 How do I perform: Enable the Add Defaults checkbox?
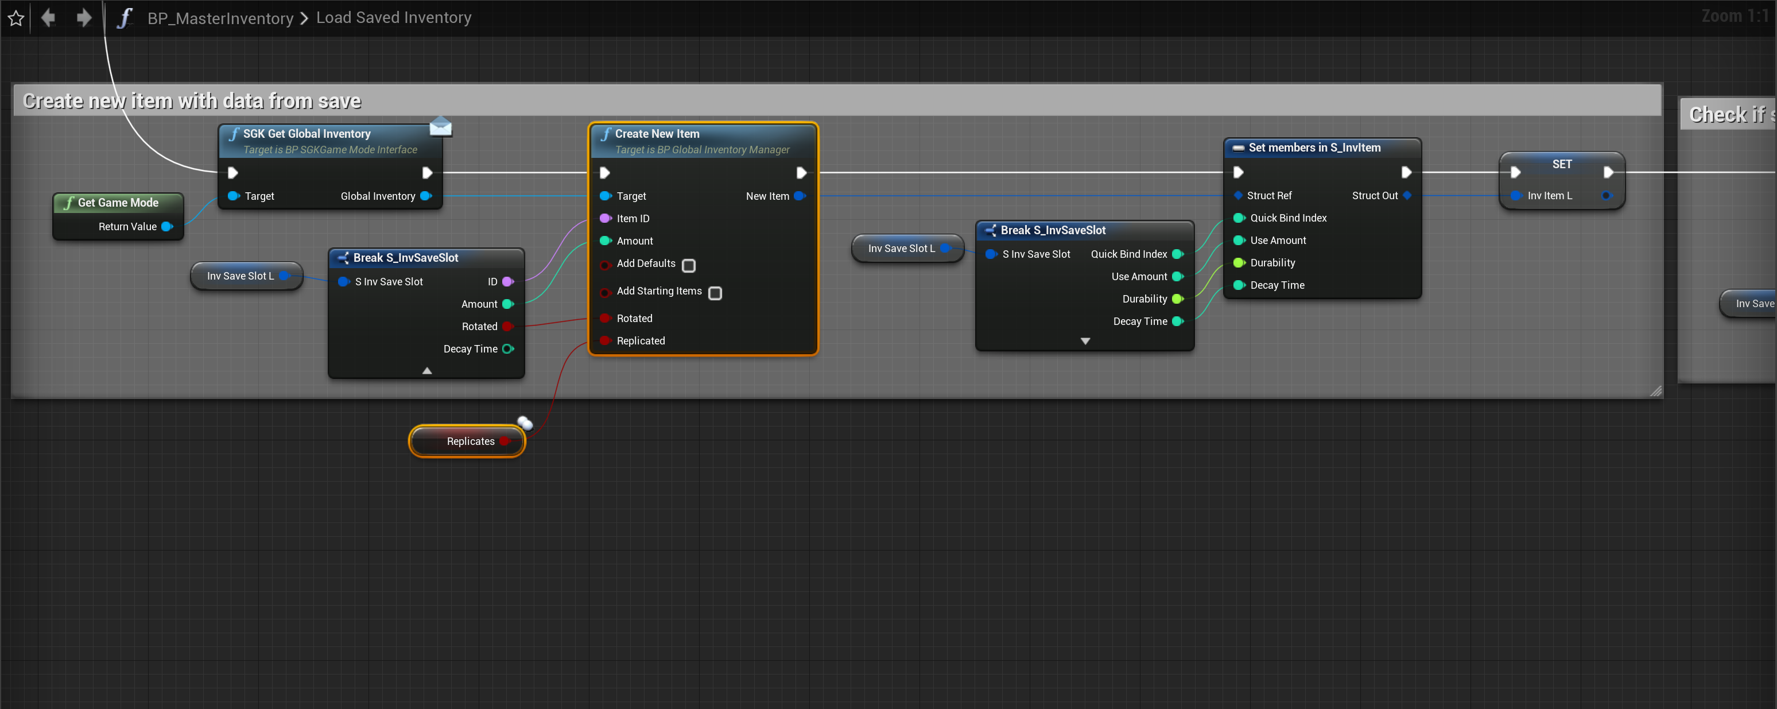click(688, 266)
